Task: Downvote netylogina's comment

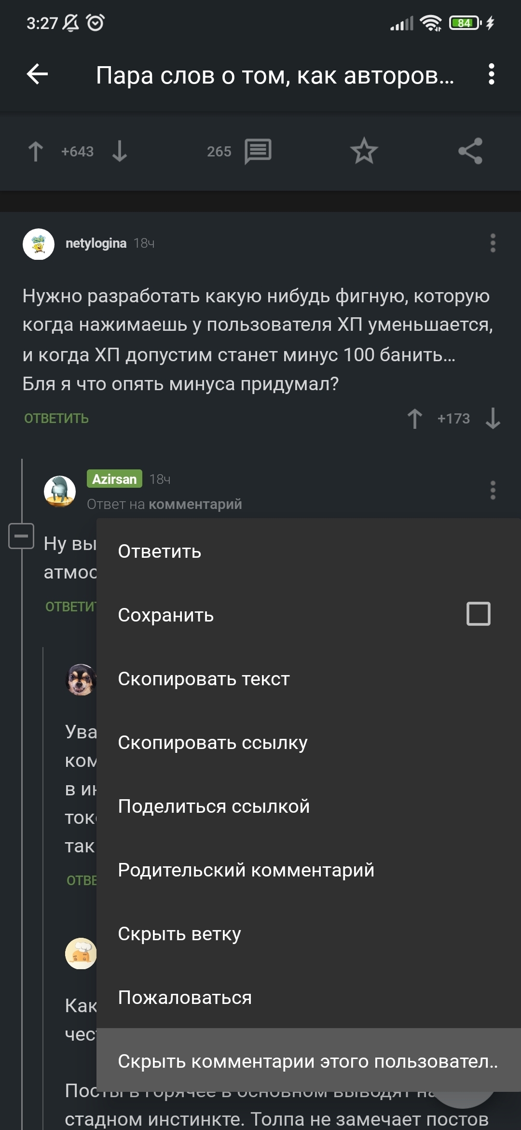Action: (x=493, y=418)
